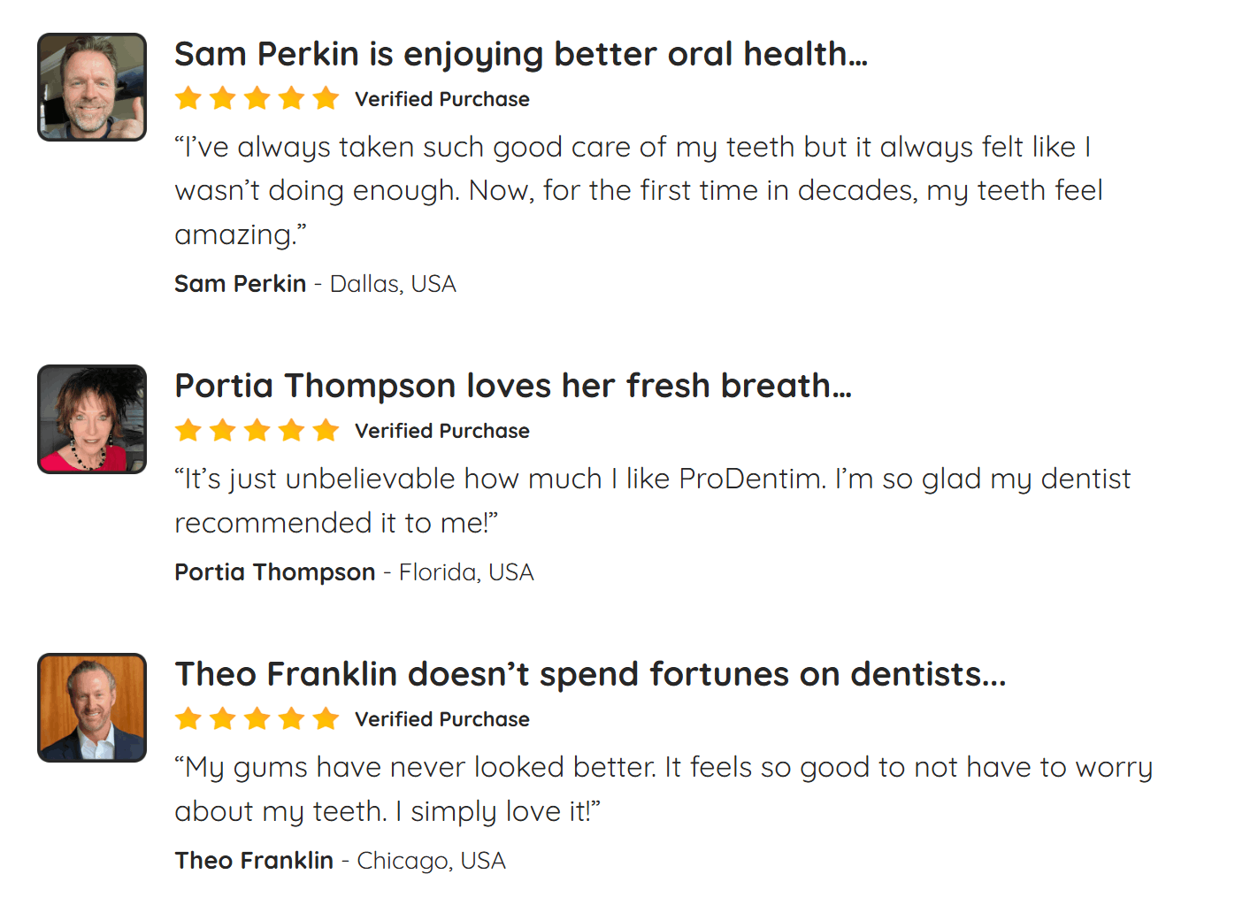This screenshot has width=1258, height=905.
Task: Click Sam Perkin's profile photo
Action: click(x=92, y=88)
